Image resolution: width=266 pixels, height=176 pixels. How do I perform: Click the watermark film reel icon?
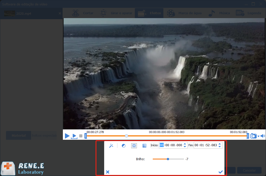pos(171,13)
